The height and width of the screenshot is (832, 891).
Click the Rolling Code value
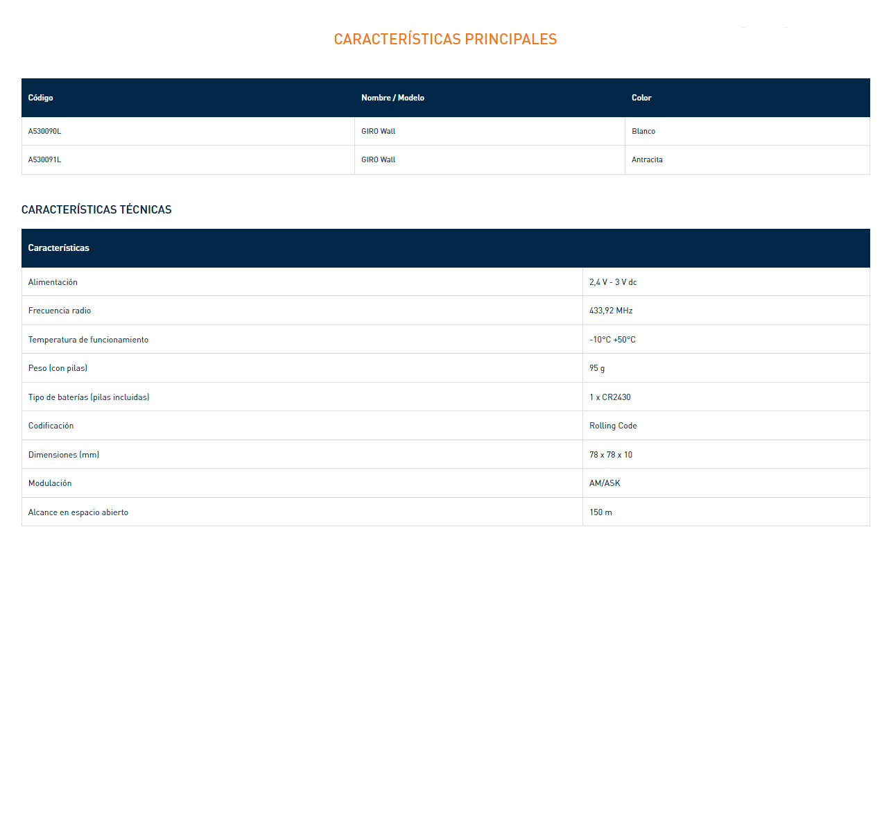613,426
